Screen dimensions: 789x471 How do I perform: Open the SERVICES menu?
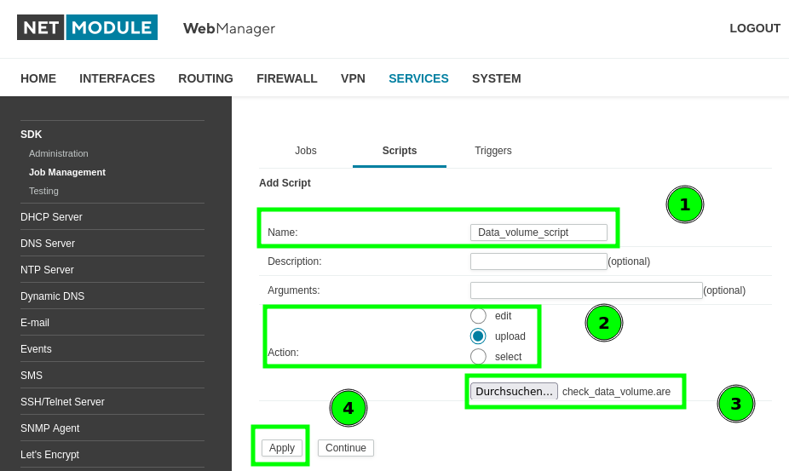pyautogui.click(x=418, y=78)
